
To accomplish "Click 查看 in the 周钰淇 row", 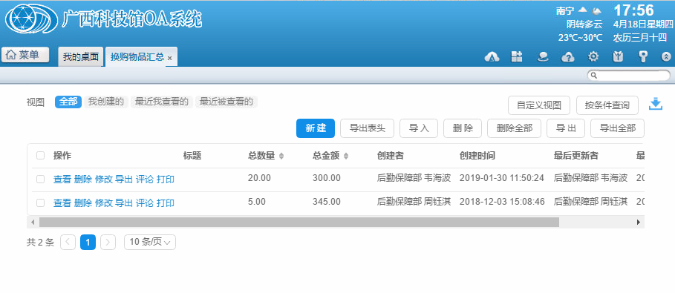I will pyautogui.click(x=62, y=203).
